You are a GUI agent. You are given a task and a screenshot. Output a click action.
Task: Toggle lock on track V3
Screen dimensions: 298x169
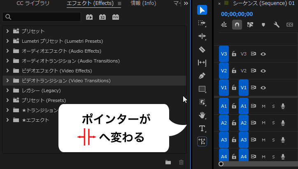[x=234, y=54]
